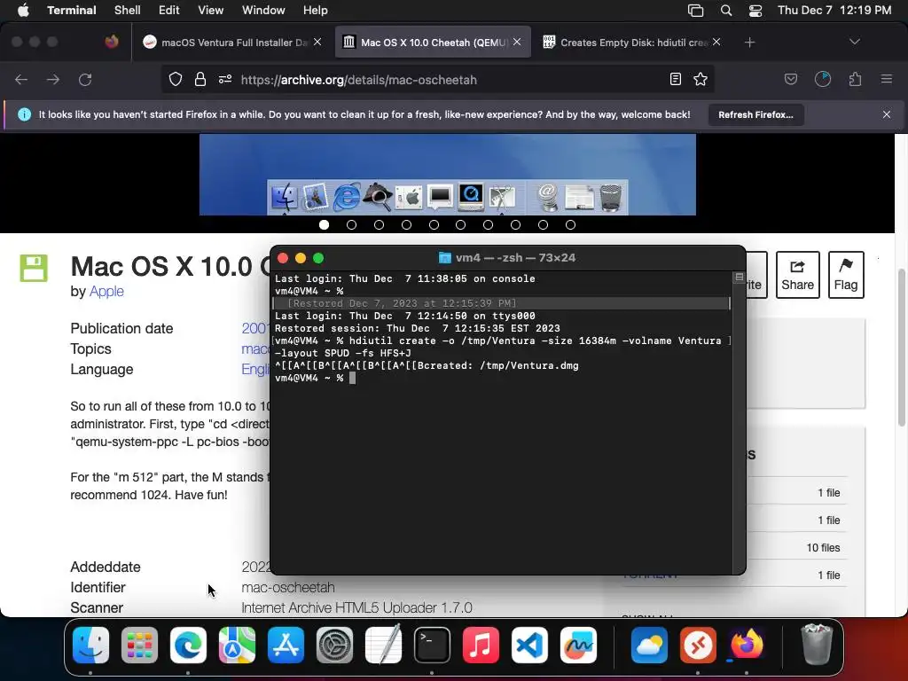Select the fifth carousel dot
Screen dimensions: 908x681
click(x=434, y=224)
